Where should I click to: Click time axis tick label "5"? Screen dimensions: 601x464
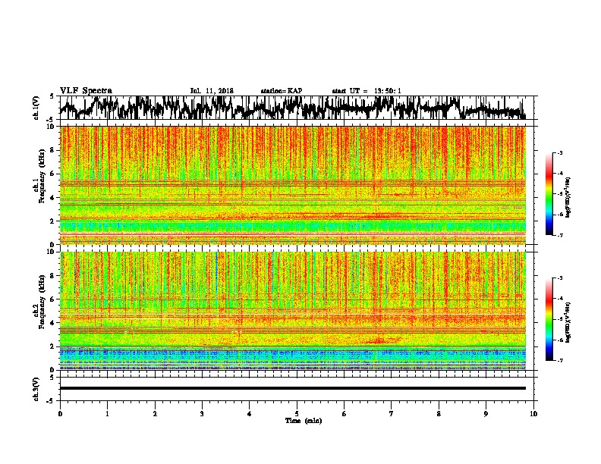(x=297, y=414)
